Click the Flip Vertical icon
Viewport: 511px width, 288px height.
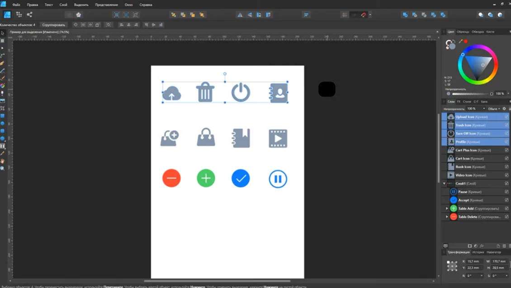249,14
